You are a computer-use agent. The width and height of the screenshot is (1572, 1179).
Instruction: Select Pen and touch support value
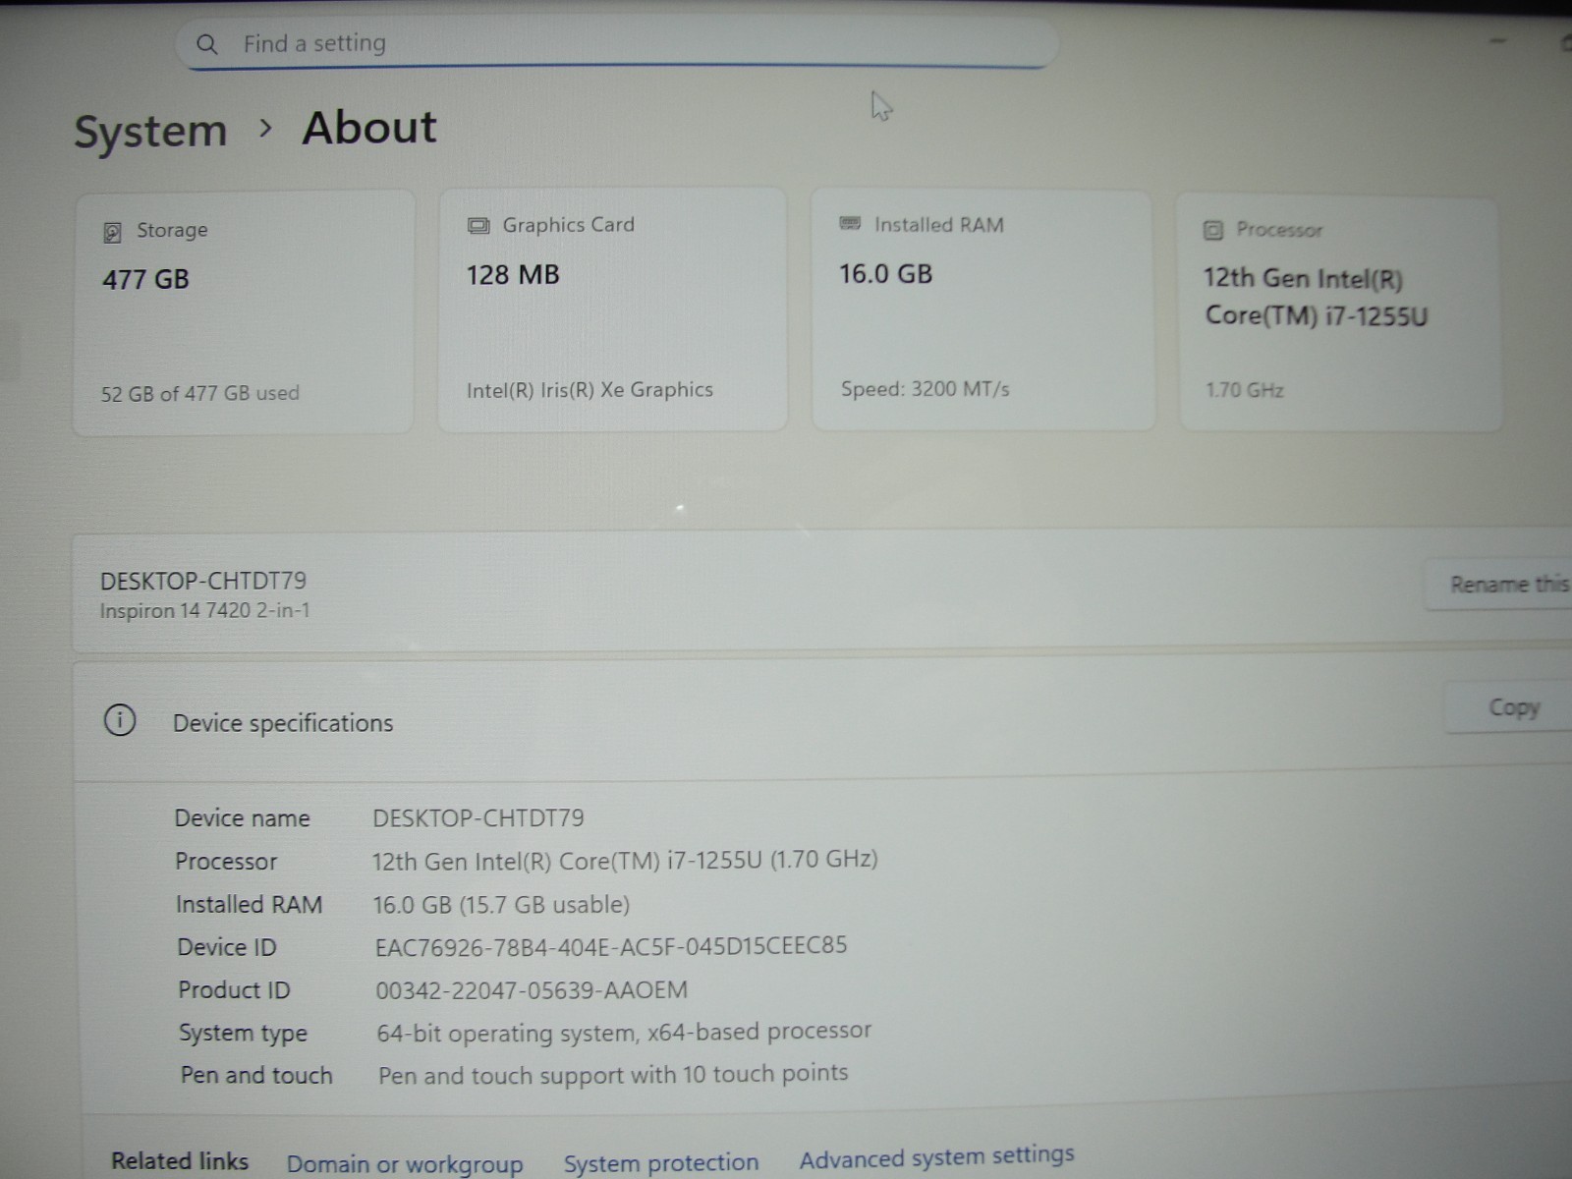(x=613, y=1074)
